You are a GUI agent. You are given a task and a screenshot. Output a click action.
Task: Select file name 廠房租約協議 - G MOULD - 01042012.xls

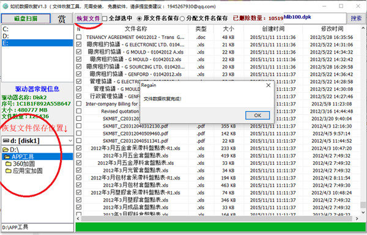136,59
